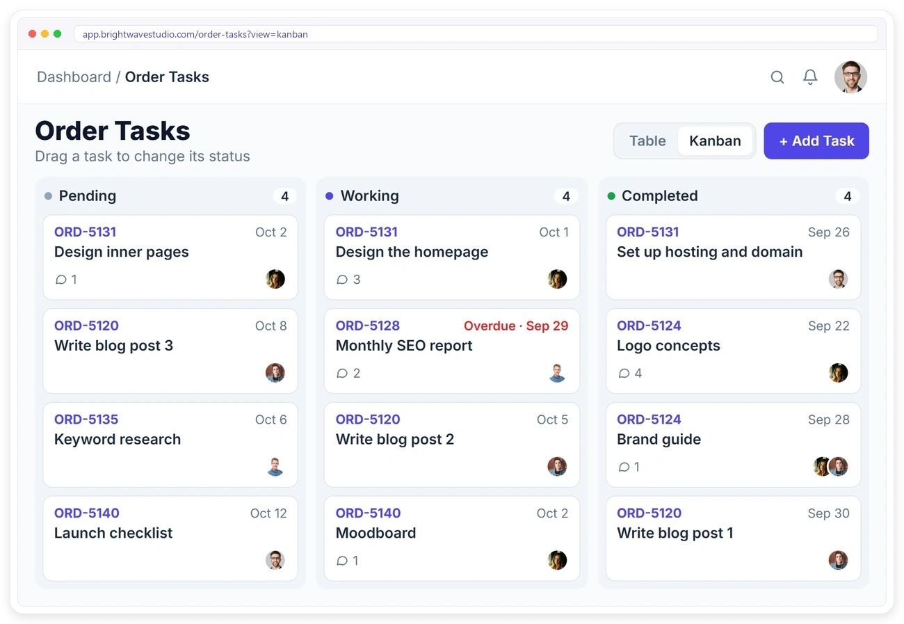Click the Oct 12 due date

(x=268, y=513)
